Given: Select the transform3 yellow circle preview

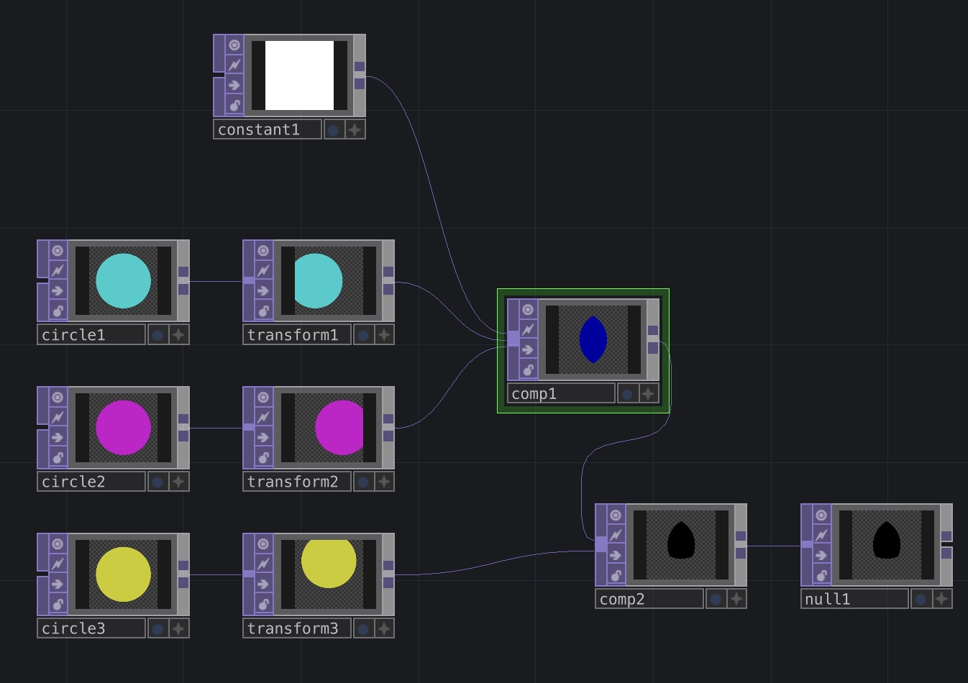Looking at the screenshot, I should click(x=329, y=574).
